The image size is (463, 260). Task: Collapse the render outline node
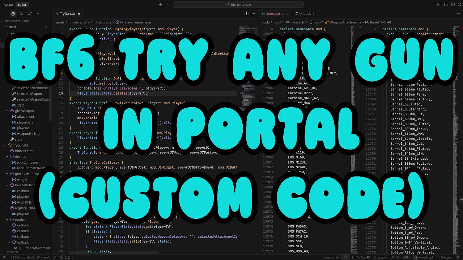click(7, 220)
